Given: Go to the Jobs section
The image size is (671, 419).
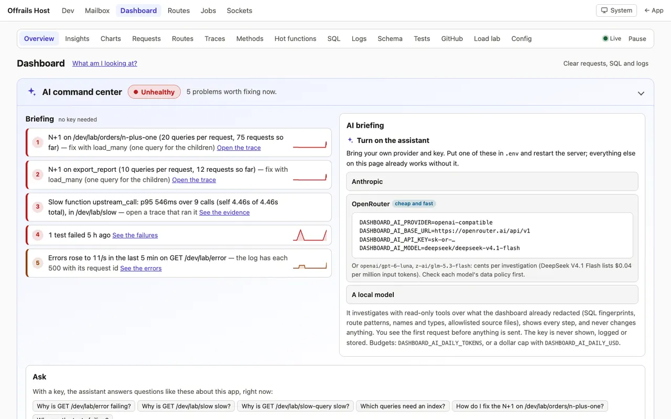Looking at the screenshot, I should click(x=208, y=10).
